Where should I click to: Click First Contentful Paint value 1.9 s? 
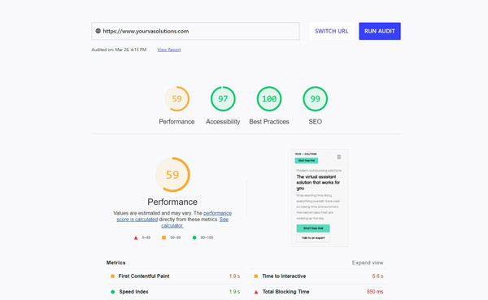click(234, 276)
